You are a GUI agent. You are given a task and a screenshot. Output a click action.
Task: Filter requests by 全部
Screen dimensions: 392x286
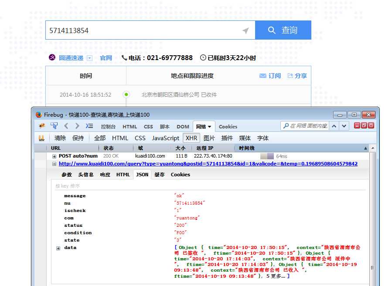pyautogui.click(x=100, y=138)
